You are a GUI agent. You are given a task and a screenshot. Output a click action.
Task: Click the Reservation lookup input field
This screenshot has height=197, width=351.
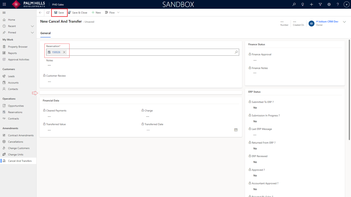142,52
